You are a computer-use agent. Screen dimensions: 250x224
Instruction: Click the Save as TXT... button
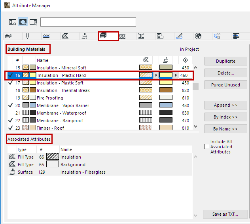(x=225, y=214)
